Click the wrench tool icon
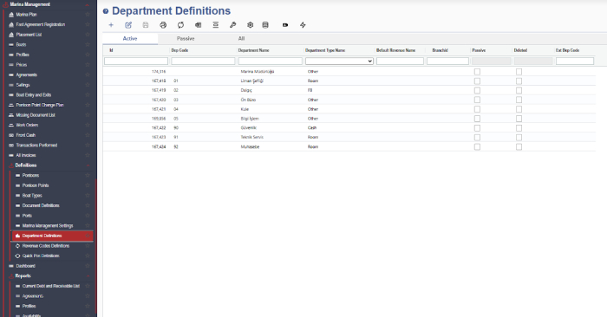The width and height of the screenshot is (607, 317). coord(232,25)
